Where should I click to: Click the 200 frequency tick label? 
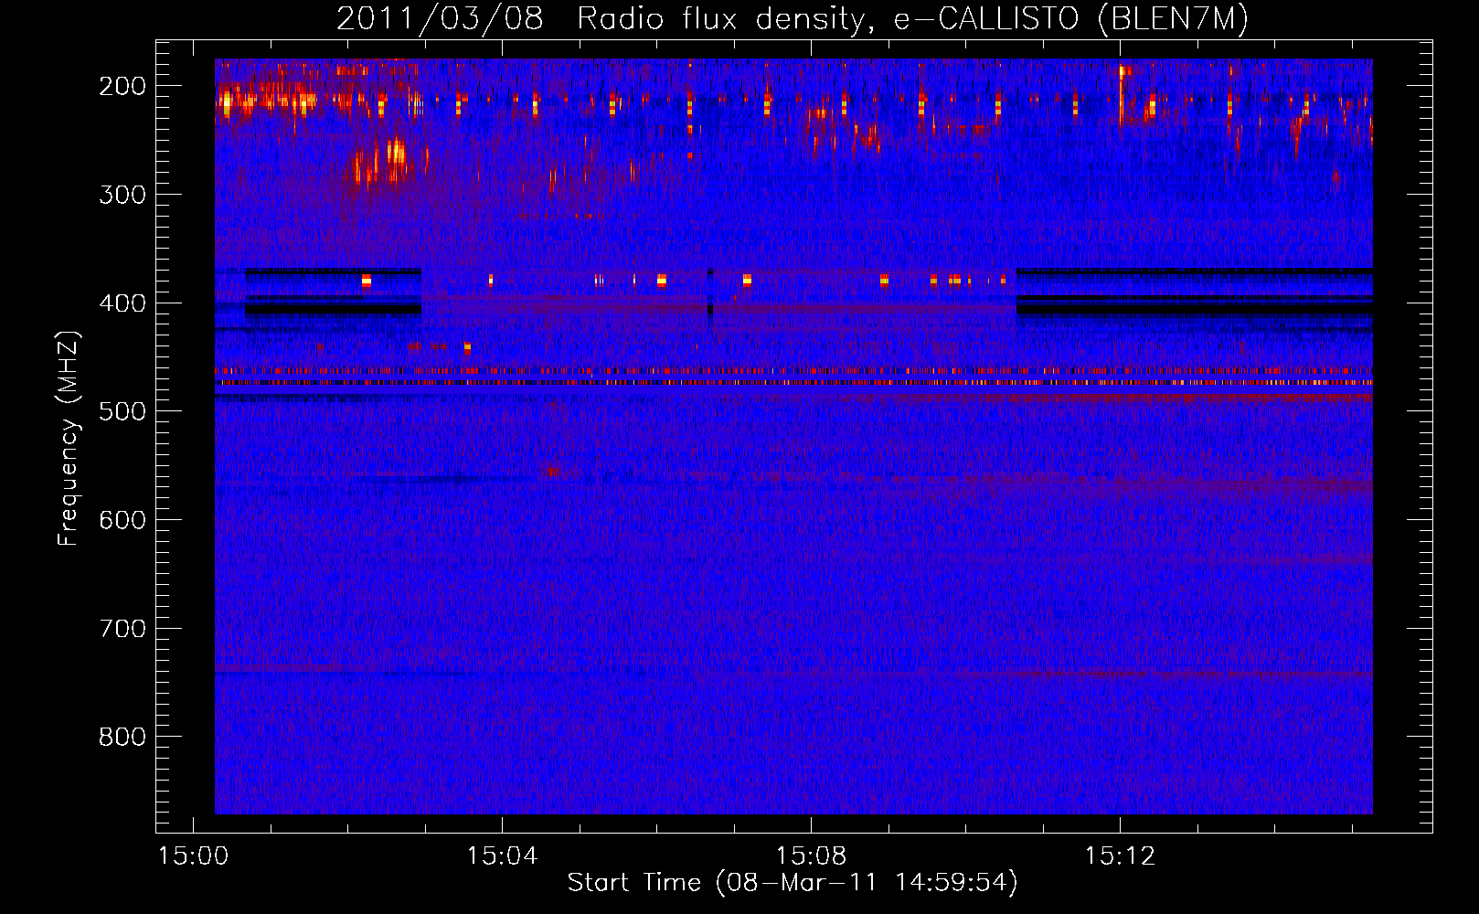122,86
